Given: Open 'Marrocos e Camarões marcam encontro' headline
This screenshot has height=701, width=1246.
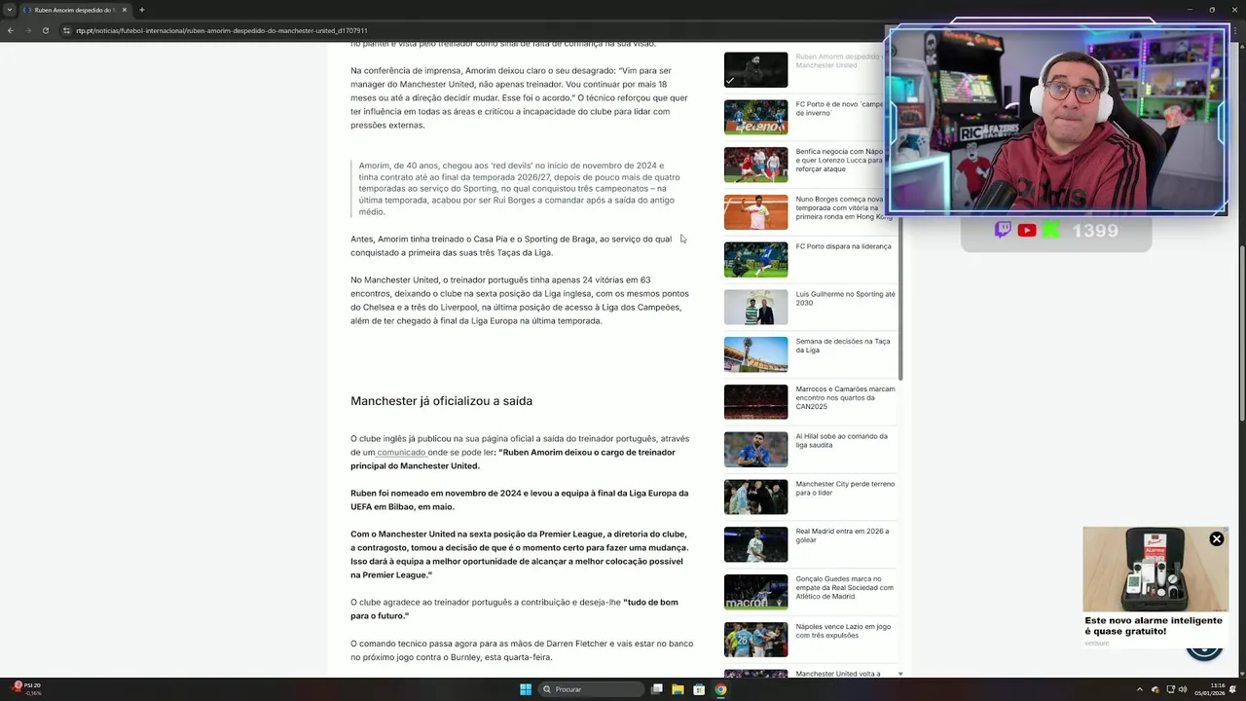Looking at the screenshot, I should click(845, 398).
